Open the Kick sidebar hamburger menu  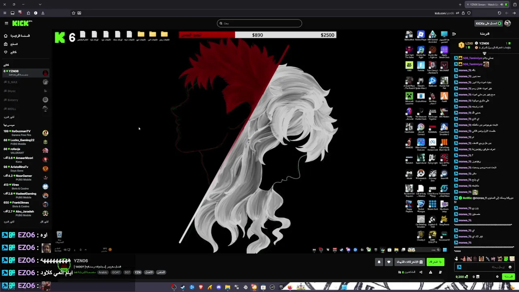[x=6, y=23]
